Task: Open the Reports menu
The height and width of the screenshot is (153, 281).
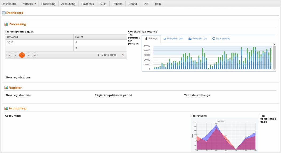Action: (x=117, y=4)
